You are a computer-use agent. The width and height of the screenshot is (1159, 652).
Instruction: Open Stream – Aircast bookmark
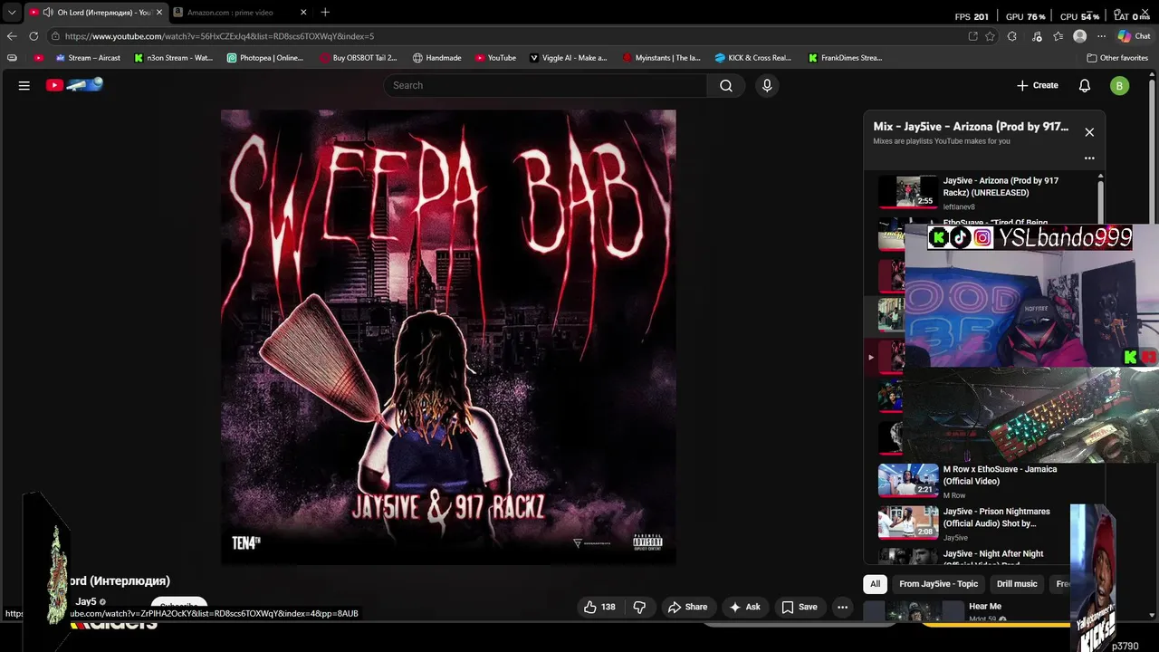point(88,58)
